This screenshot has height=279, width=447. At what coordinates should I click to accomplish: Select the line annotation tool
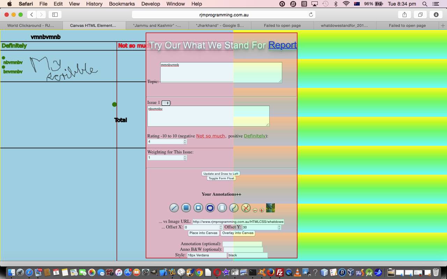[174, 208]
